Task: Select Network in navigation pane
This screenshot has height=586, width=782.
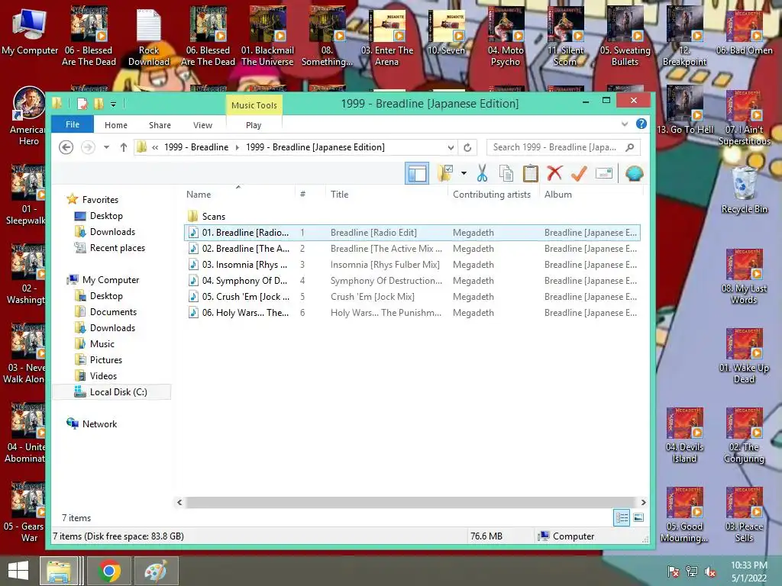Action: coord(99,424)
